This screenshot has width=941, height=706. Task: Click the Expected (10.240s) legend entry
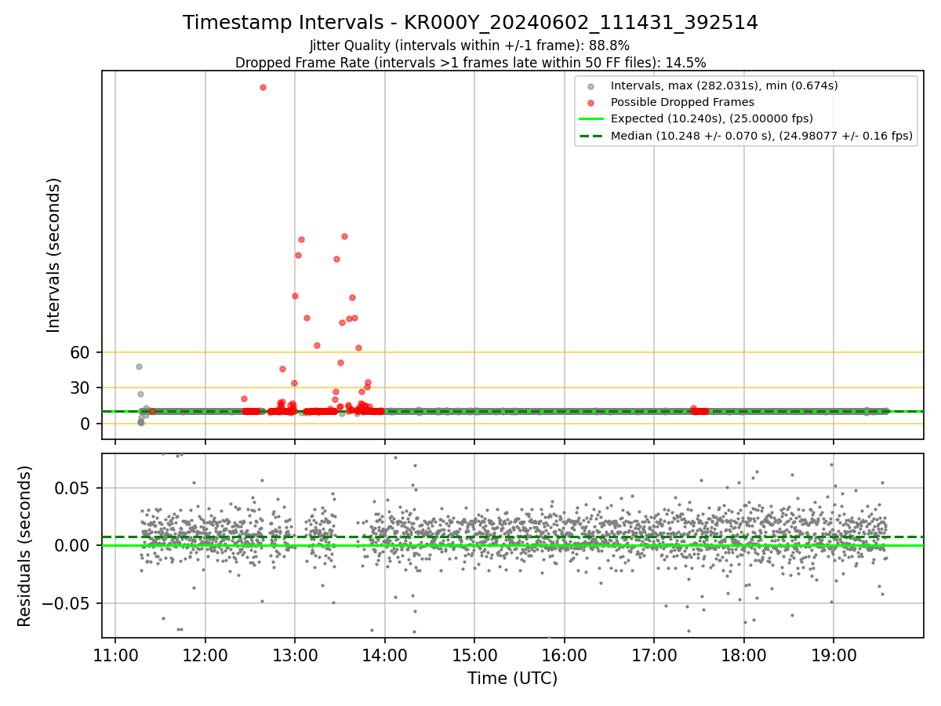[711, 118]
